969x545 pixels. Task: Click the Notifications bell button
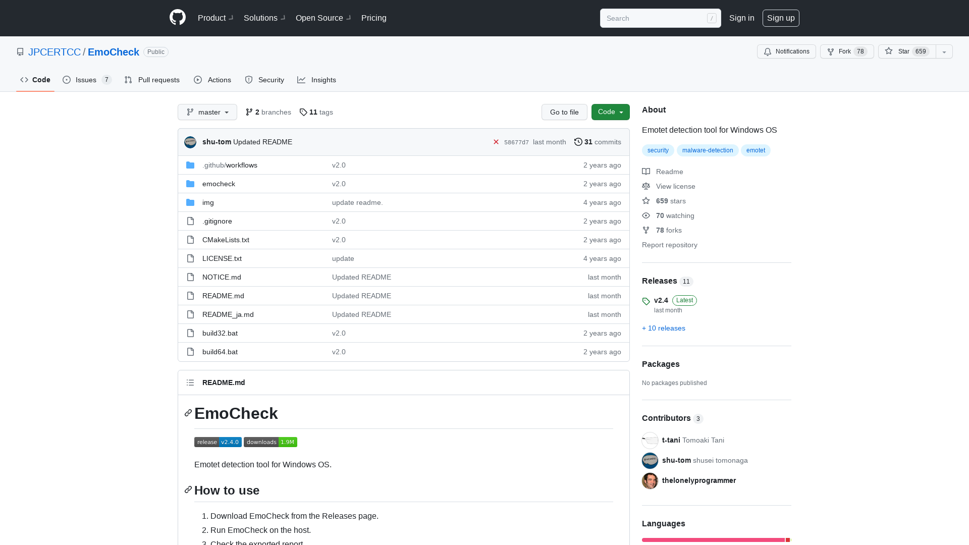(786, 51)
